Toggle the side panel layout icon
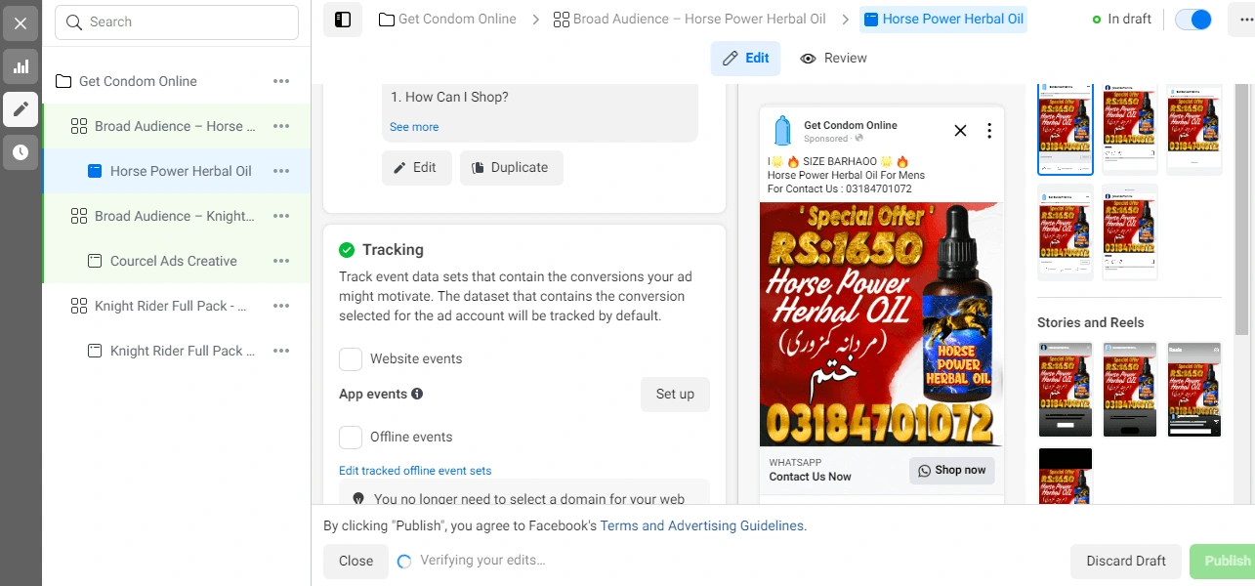The height and width of the screenshot is (586, 1255). pyautogui.click(x=343, y=20)
